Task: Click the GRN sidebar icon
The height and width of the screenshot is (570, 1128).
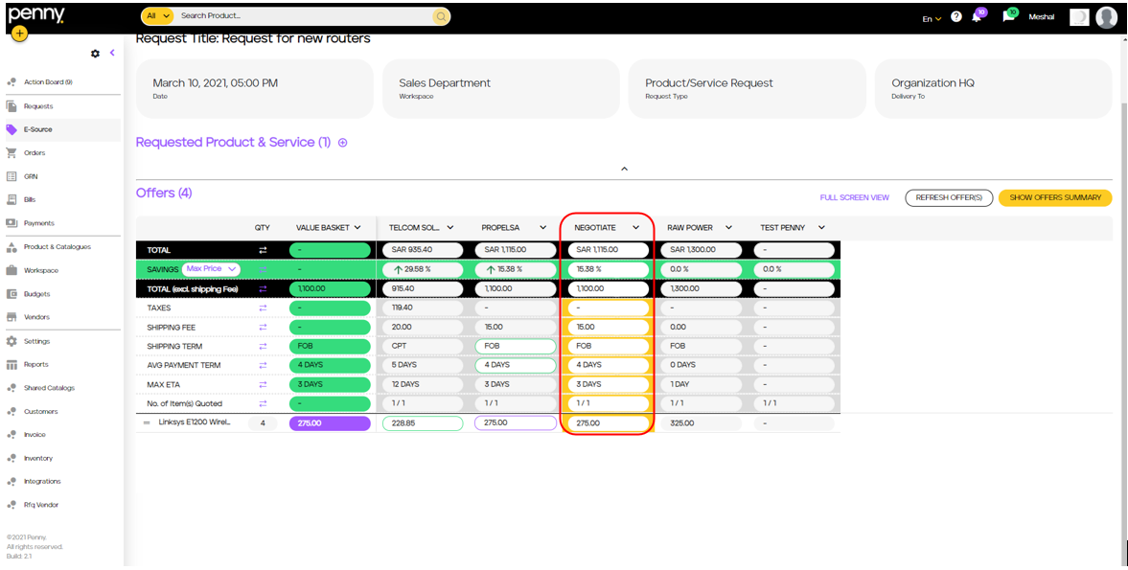Action: tap(11, 176)
